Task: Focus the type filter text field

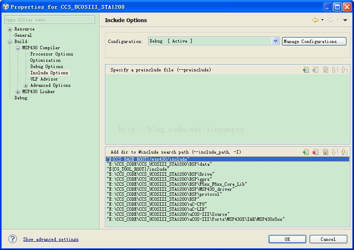Action: click(50, 20)
